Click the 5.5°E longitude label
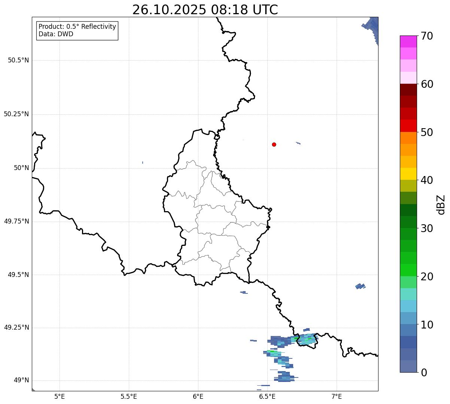This screenshot has width=450, height=404. click(x=129, y=396)
